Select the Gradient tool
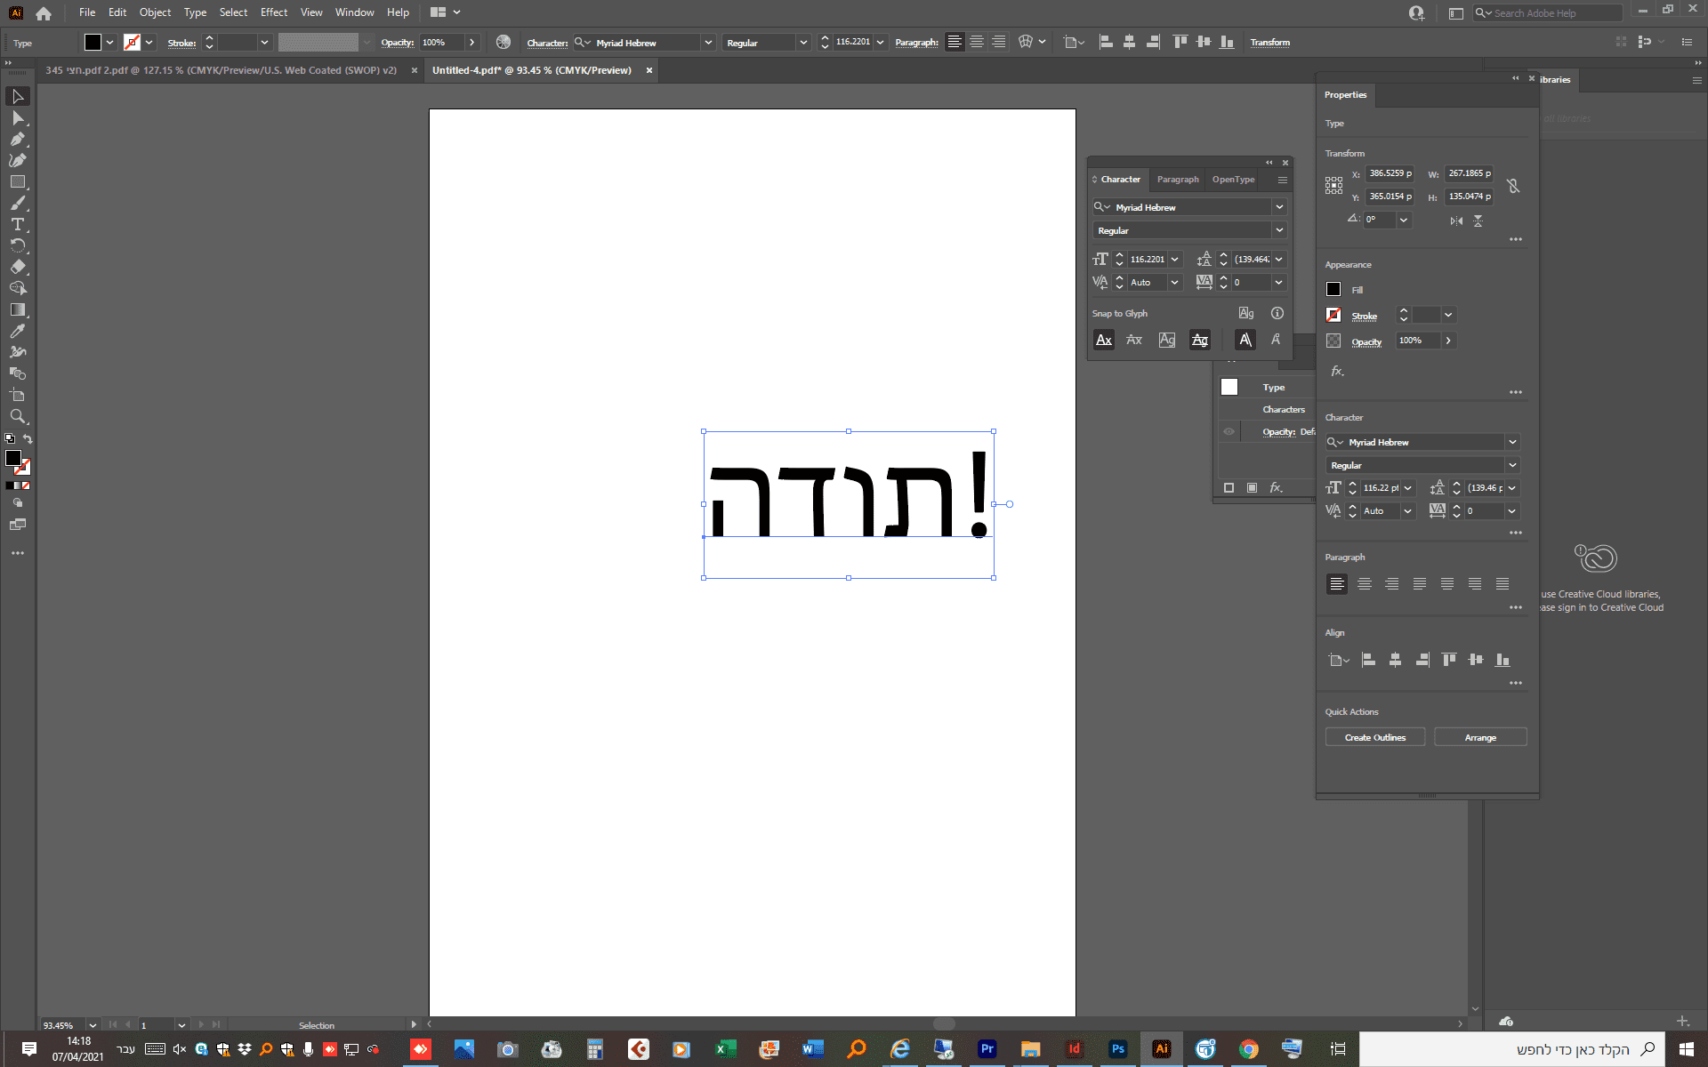The width and height of the screenshot is (1708, 1067). click(x=17, y=309)
